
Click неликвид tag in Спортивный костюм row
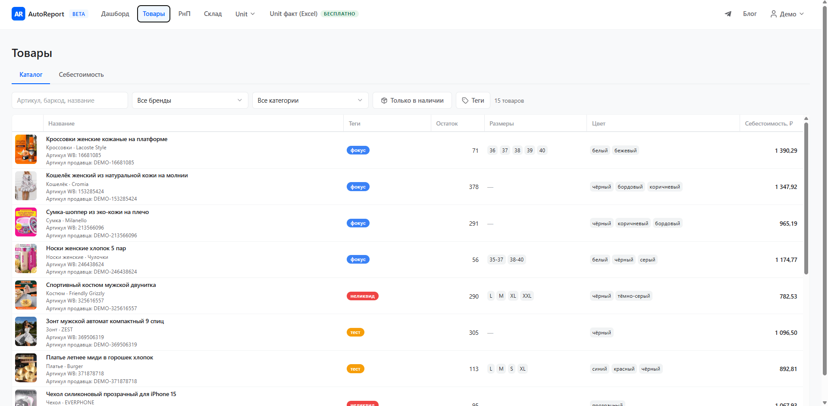(x=362, y=296)
